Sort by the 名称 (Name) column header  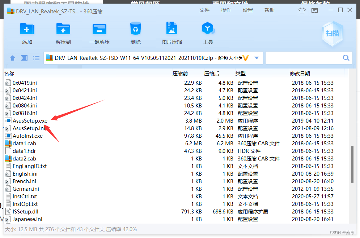coord(9,74)
